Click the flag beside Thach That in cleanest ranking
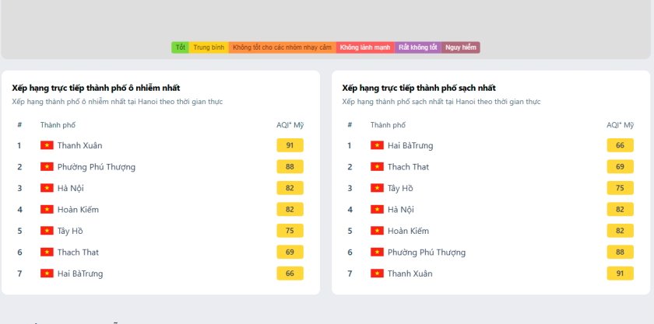Image resolution: width=654 pixels, height=324 pixels. click(377, 167)
